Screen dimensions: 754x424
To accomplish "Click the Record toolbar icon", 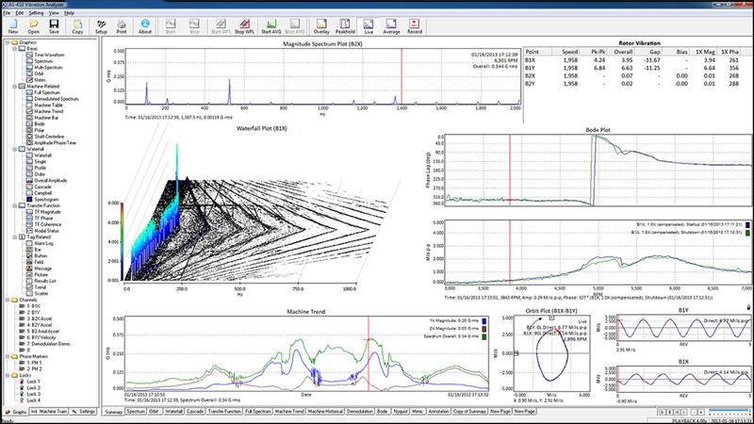I will (x=414, y=26).
